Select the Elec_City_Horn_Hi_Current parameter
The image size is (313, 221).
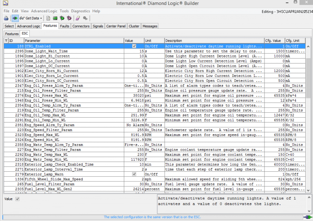coord(51,71)
